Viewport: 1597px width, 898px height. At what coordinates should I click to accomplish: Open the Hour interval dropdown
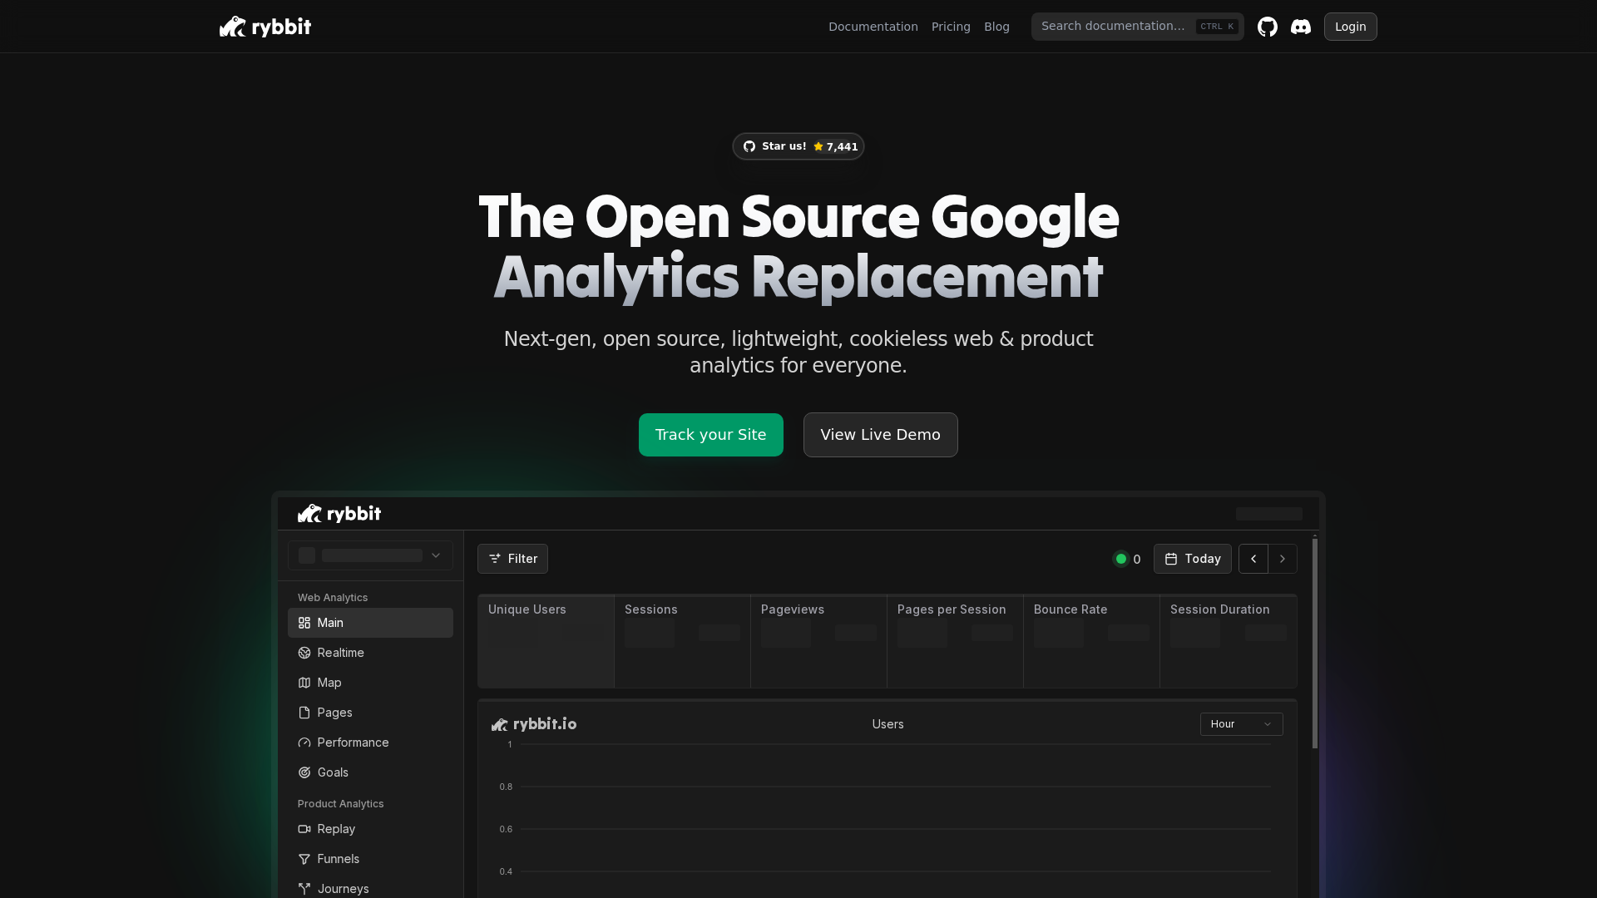click(x=1240, y=724)
